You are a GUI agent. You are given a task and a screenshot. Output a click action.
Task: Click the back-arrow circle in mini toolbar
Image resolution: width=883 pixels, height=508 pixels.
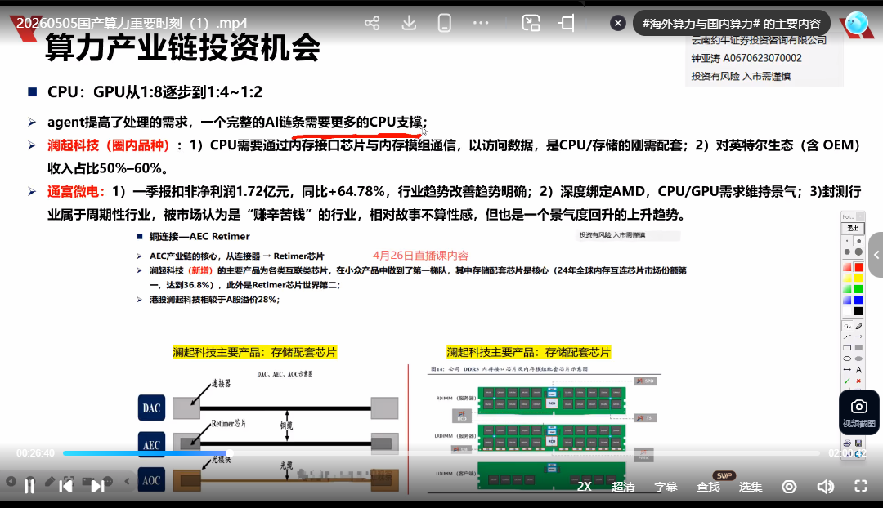pos(11,481)
